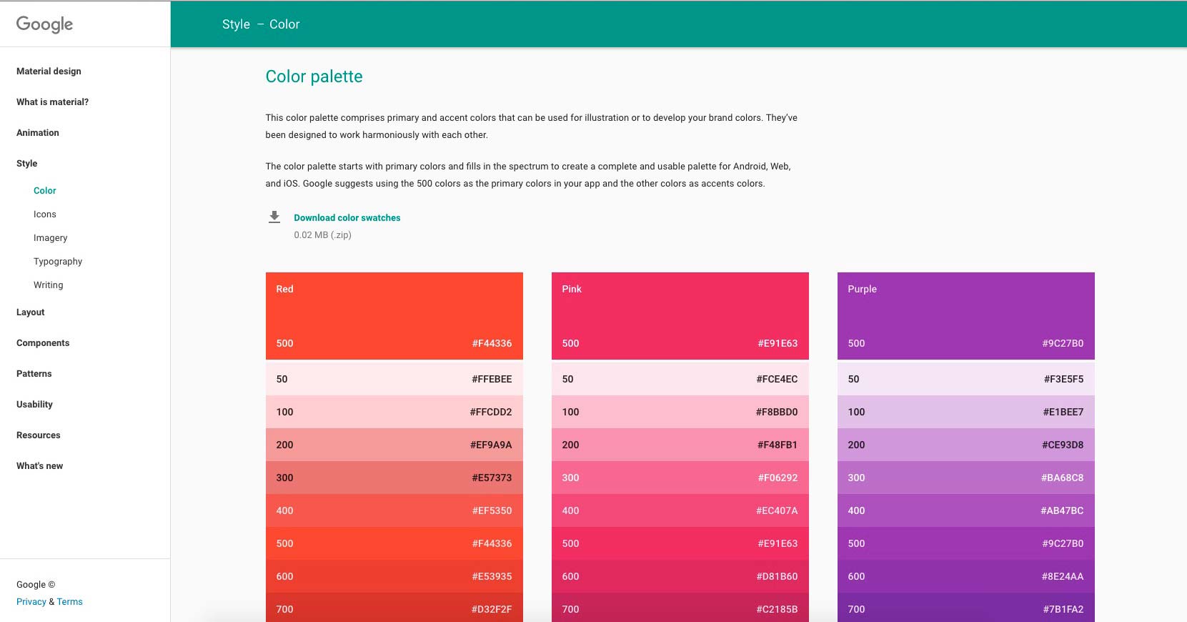
Task: Pick Red 400 swatch #EF5350
Action: tap(394, 510)
